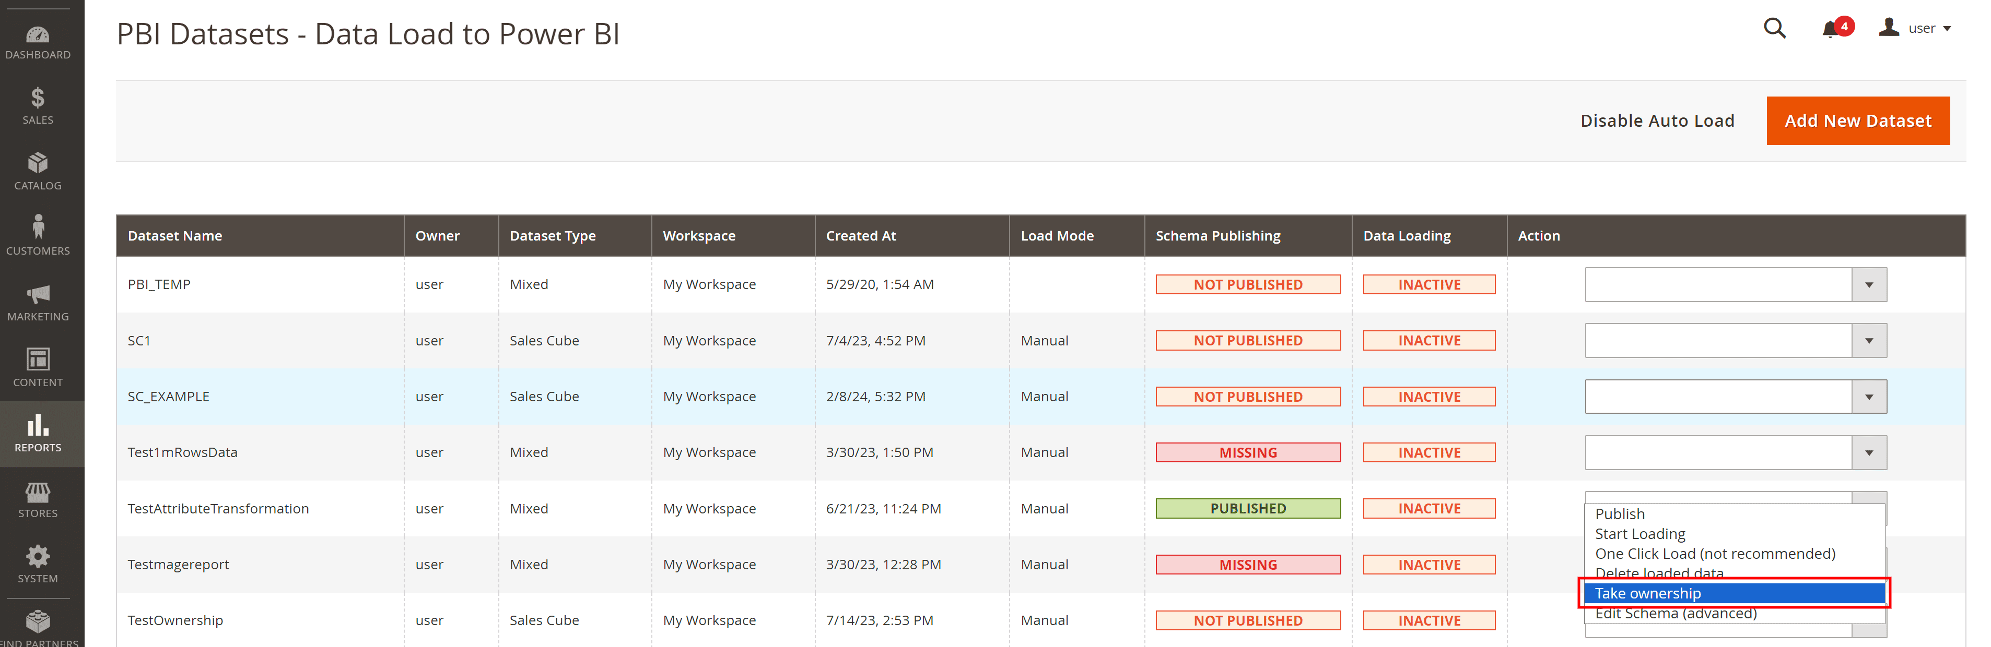Click created date 2/8/24, 5:32 PM
Screen dimensions: 1991x647
(876, 397)
